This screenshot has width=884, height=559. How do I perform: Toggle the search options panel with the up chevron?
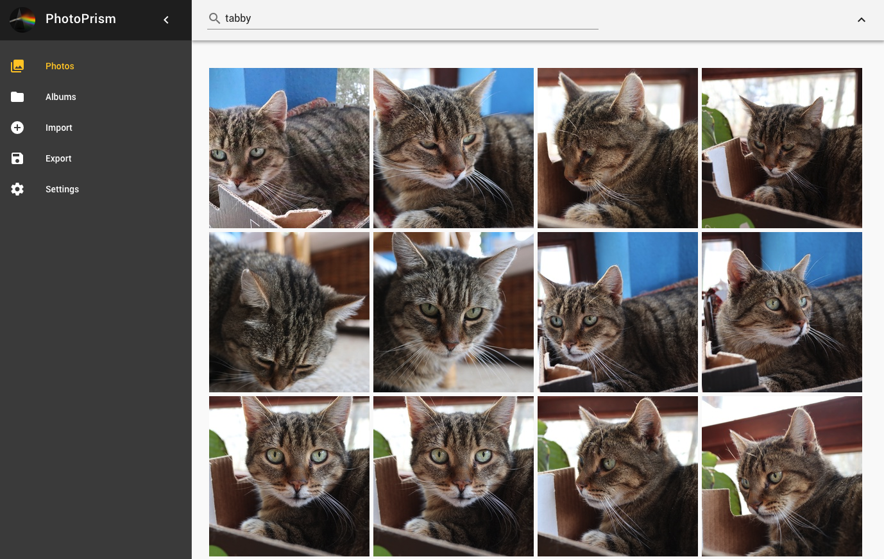[861, 20]
